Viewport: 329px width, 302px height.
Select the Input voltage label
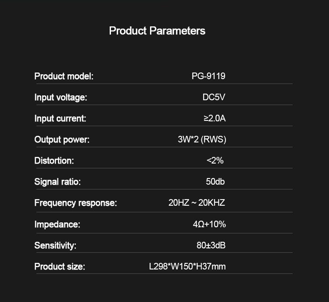point(61,97)
